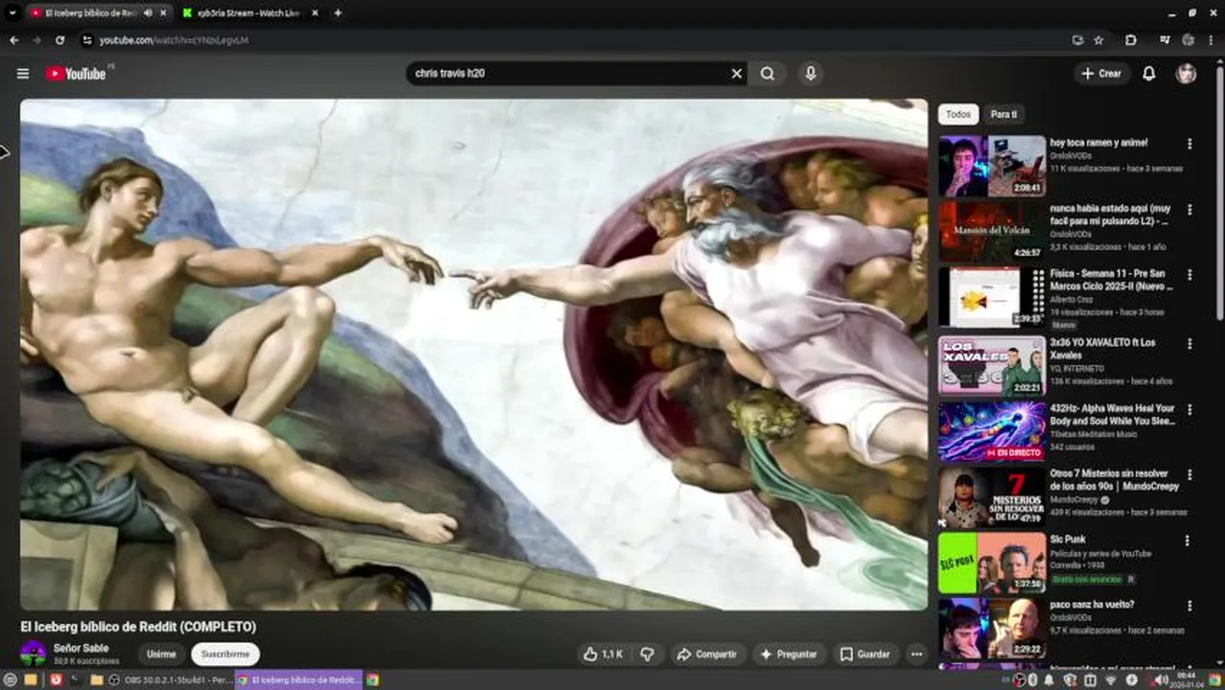Open 'hoy toca ramen y anime!' thumbnail
The height and width of the screenshot is (690, 1225).
click(x=991, y=166)
